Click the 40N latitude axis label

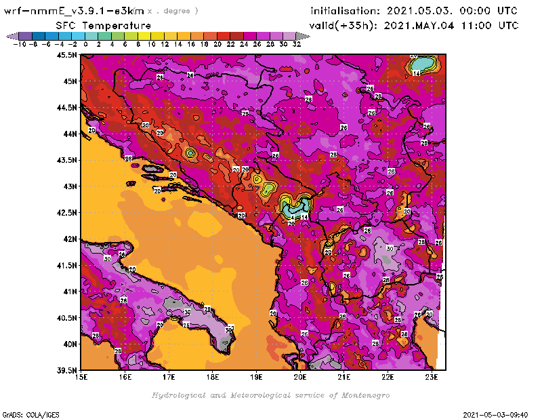70,344
